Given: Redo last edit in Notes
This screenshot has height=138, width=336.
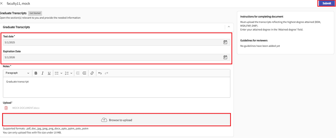Looking at the screenshot, I should 107,73.
